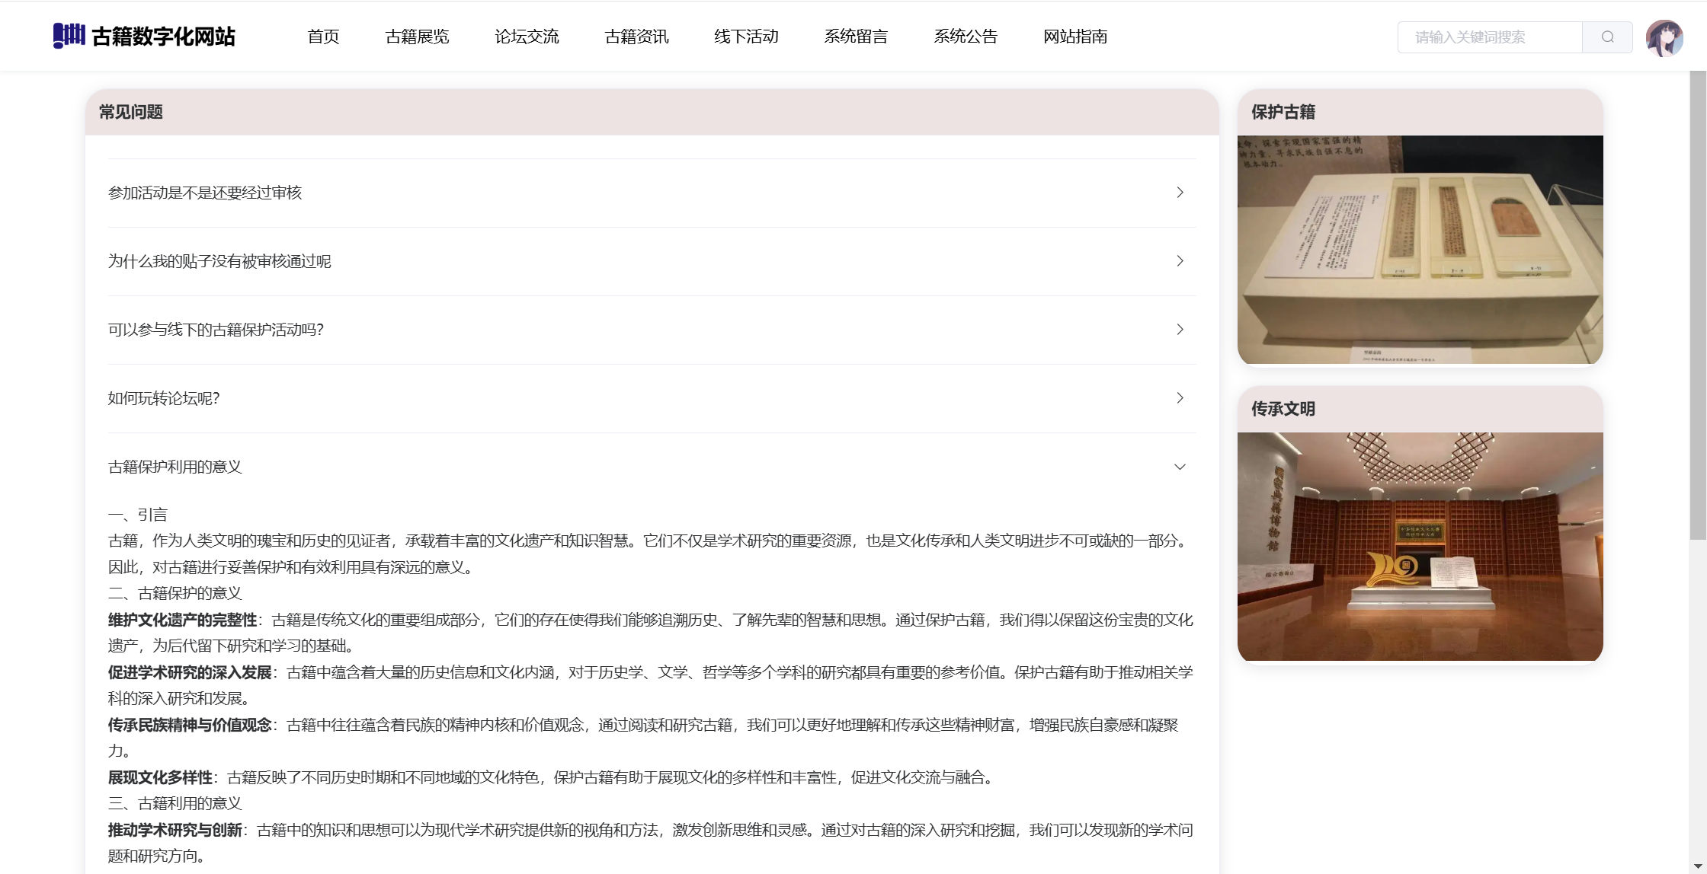Click the search magnifier icon button
The image size is (1707, 874).
pos(1607,37)
